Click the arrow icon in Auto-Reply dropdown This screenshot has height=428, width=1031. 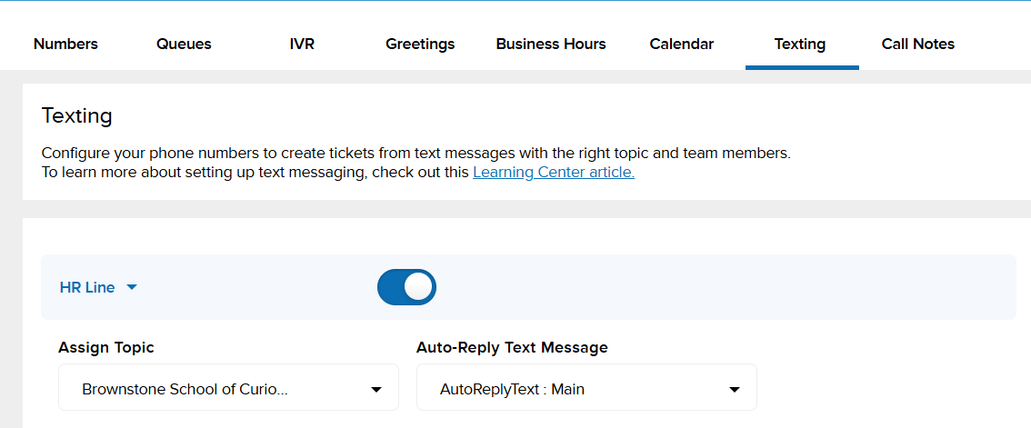(735, 390)
